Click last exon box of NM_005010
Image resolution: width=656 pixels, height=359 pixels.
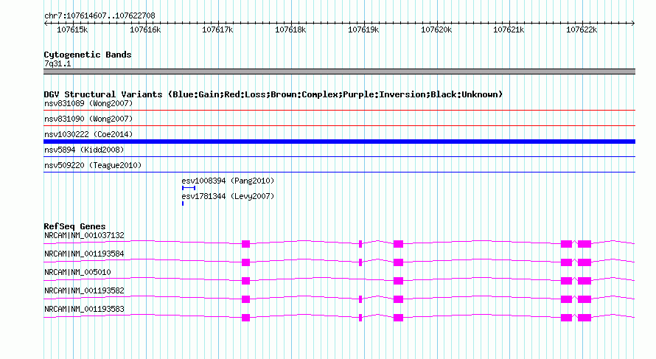[585, 281]
